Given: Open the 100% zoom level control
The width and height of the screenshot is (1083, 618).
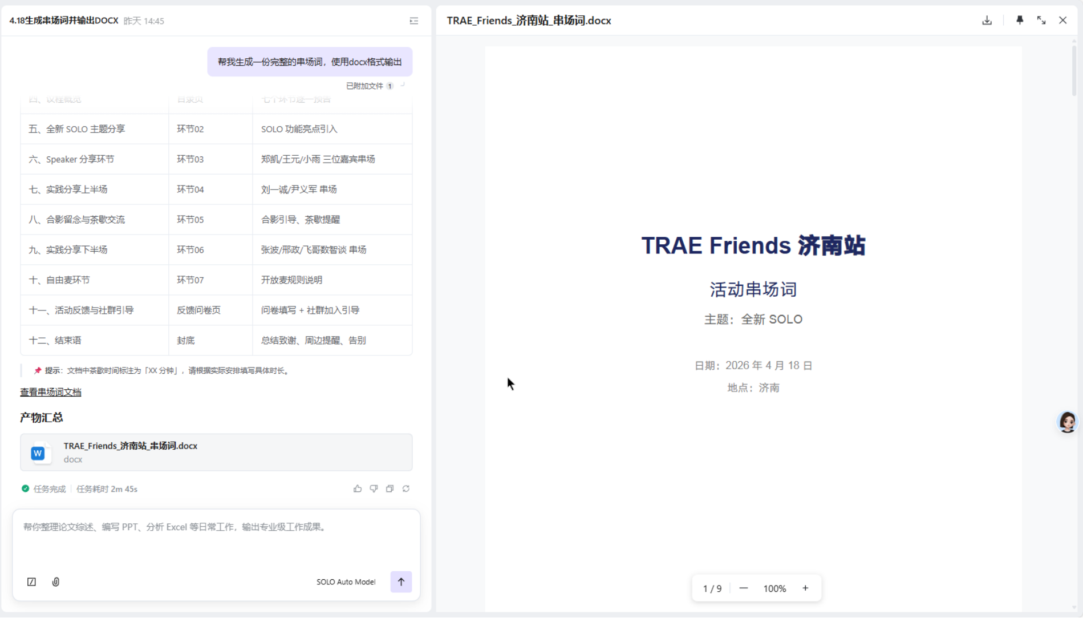Looking at the screenshot, I should click(774, 588).
